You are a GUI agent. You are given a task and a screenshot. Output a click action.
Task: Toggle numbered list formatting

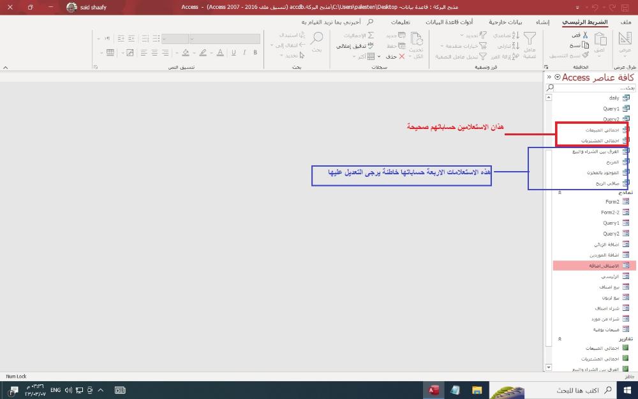click(145, 38)
